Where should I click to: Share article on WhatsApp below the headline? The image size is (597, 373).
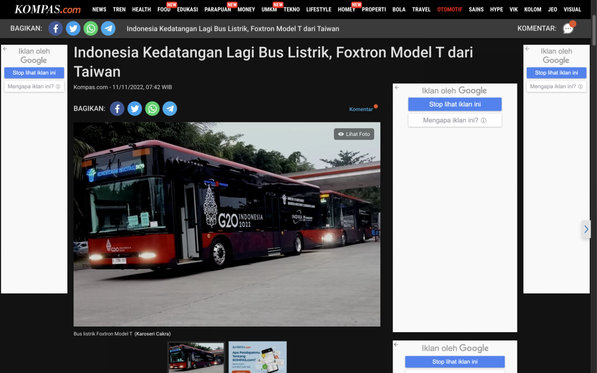point(153,109)
